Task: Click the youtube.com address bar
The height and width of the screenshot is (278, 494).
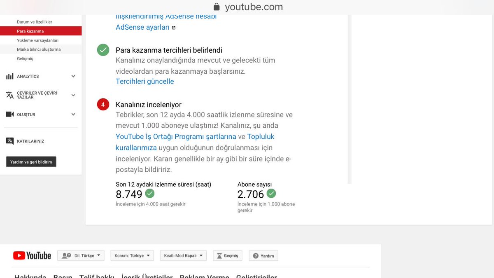Action: tap(248, 7)
